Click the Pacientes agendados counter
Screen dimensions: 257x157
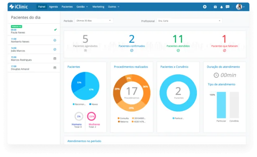[x=85, y=41]
